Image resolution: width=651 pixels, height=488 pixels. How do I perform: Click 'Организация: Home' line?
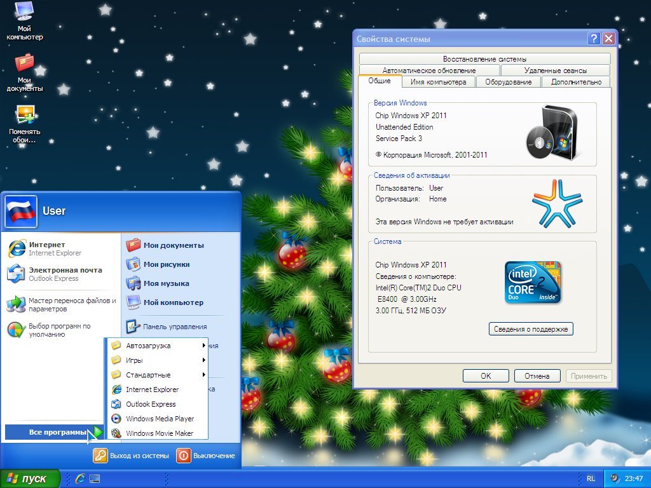pyautogui.click(x=411, y=199)
